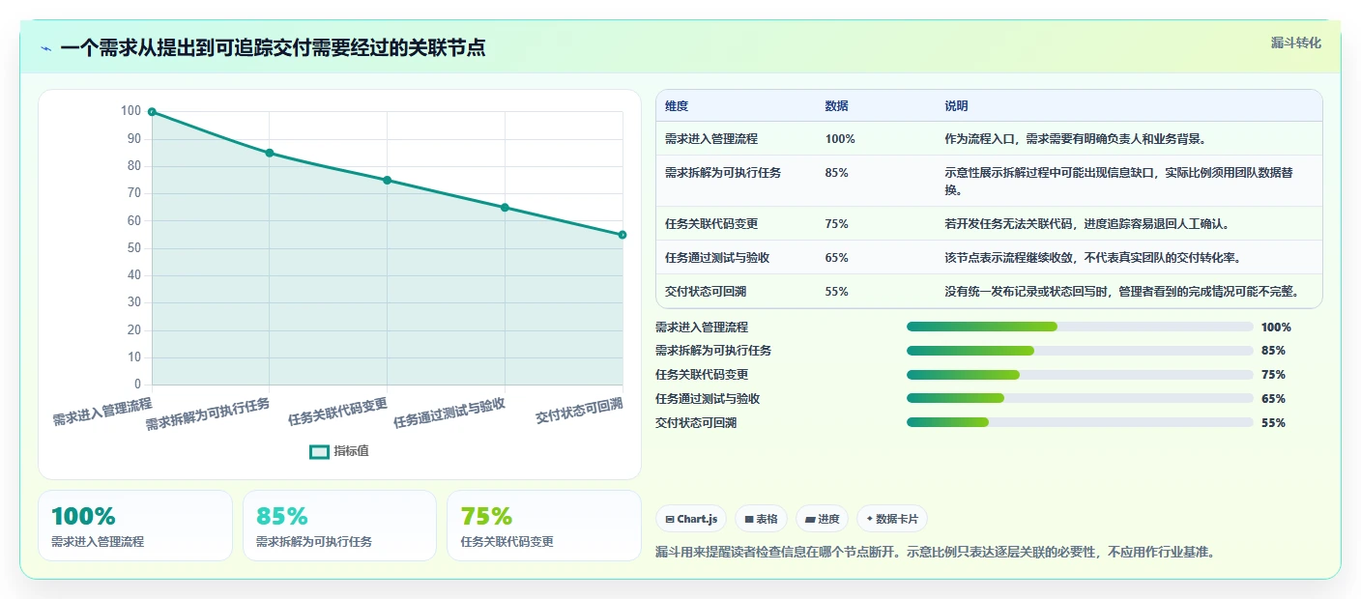Screen dimensions: 1361x599
Task: Click the lightning icon beside the title
Action: coord(46,48)
